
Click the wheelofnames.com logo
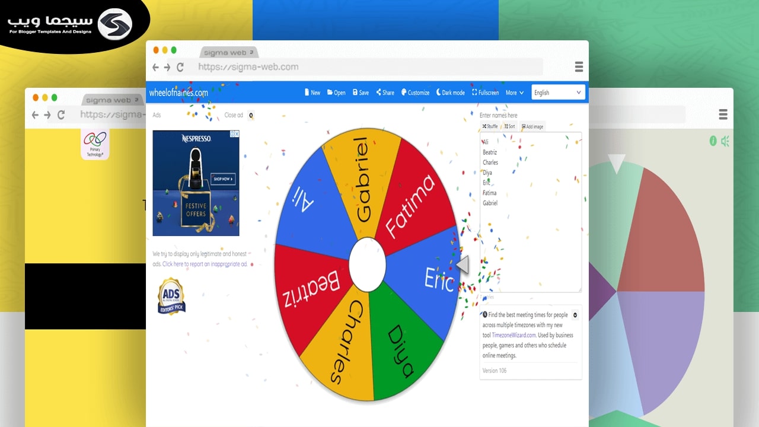point(178,93)
